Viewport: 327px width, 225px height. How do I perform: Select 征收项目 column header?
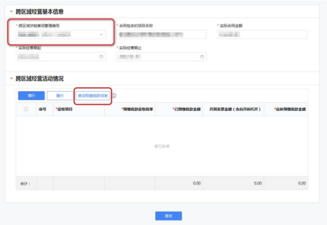(64, 109)
